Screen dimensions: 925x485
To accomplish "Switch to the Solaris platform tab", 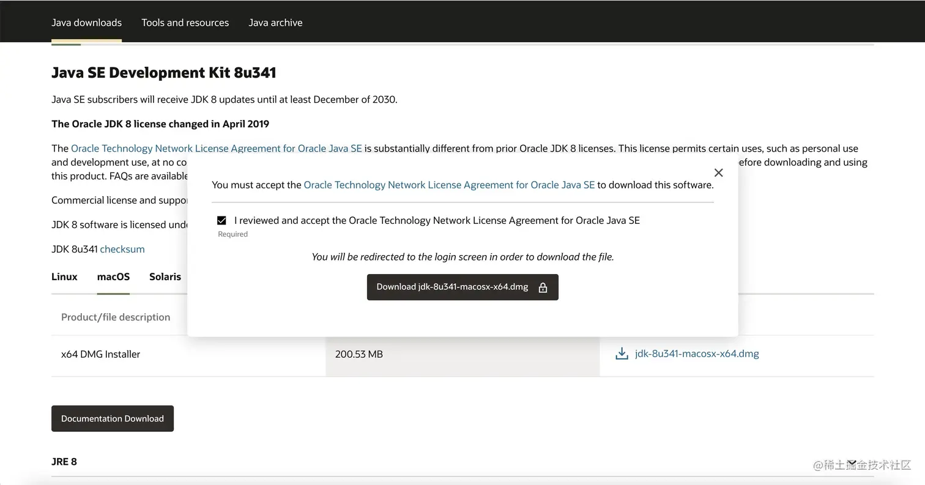I will pyautogui.click(x=165, y=276).
